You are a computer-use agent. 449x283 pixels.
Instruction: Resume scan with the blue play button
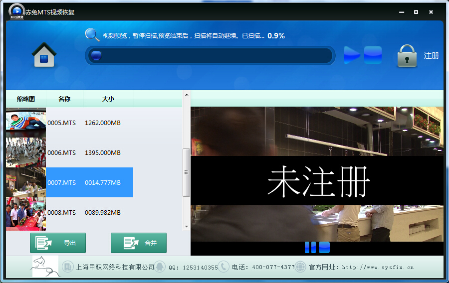tap(352, 55)
